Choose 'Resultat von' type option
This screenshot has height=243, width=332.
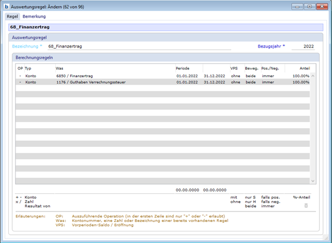point(37,206)
